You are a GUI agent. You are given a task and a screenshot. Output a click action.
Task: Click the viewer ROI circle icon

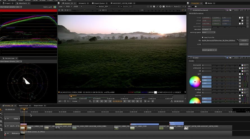coord(160,6)
